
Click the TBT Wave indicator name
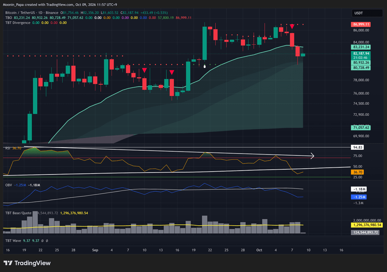13,240
